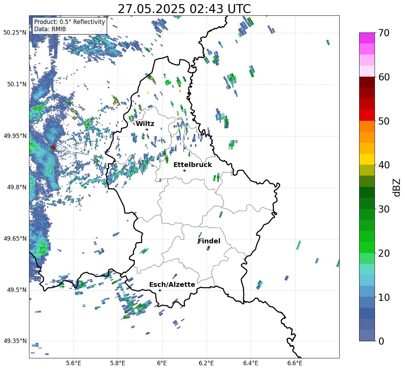Click the colorbar tick label 10
The image size is (405, 370).
tap(384, 297)
